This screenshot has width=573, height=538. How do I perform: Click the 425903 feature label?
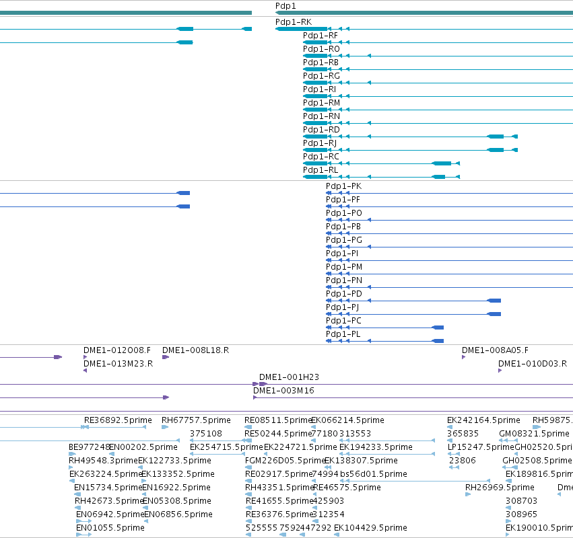coord(328,501)
